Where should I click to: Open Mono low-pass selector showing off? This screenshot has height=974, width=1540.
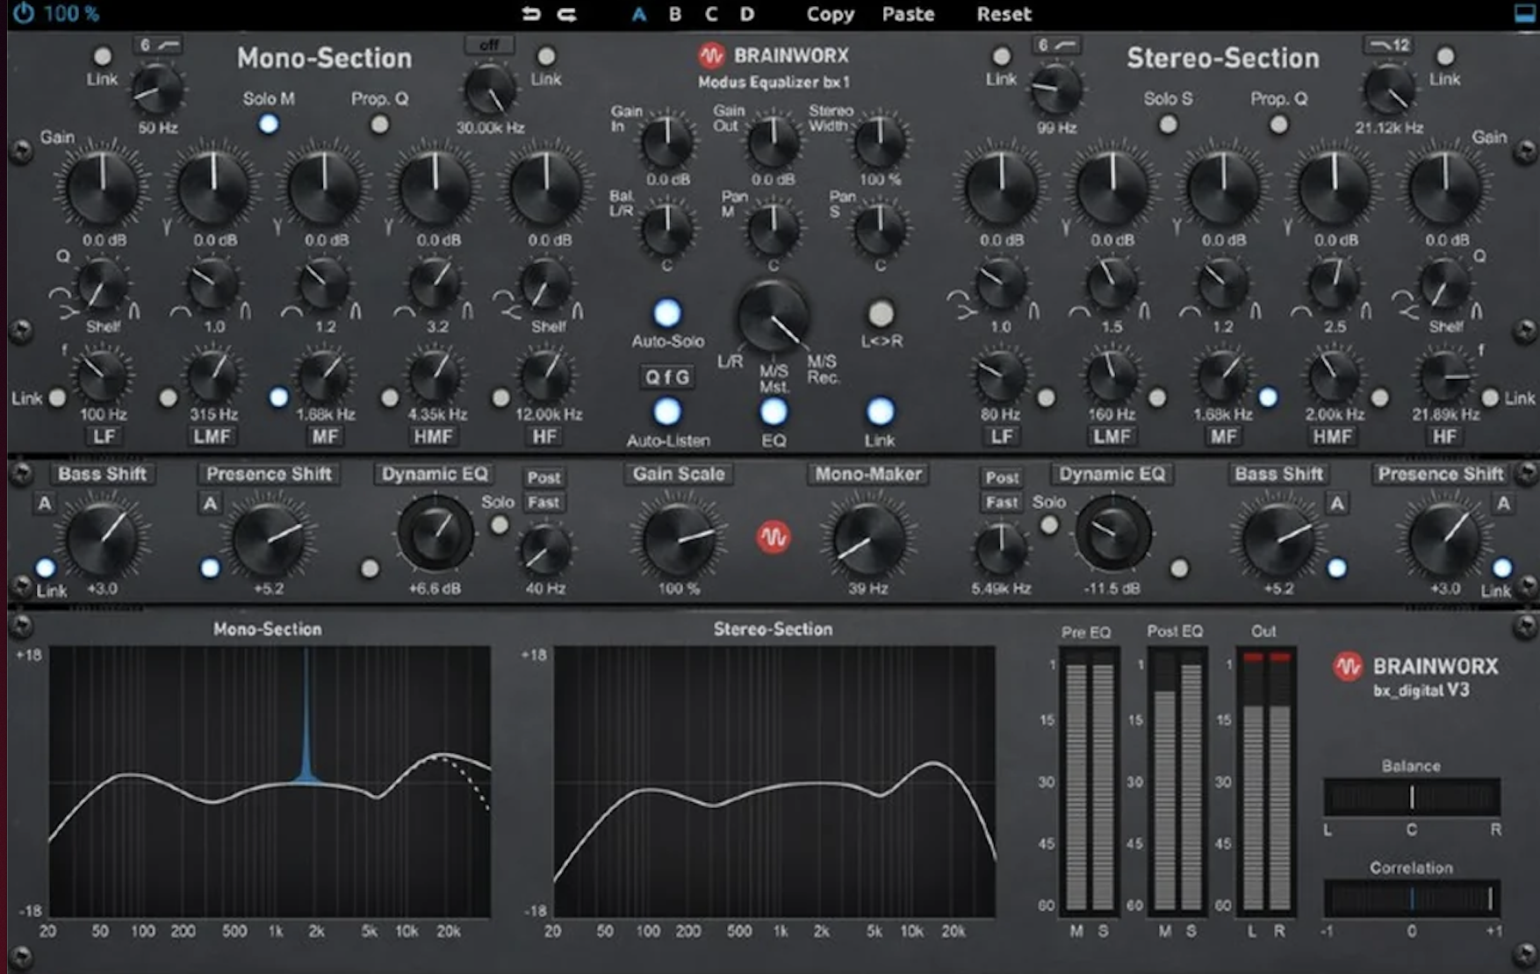coord(489,45)
